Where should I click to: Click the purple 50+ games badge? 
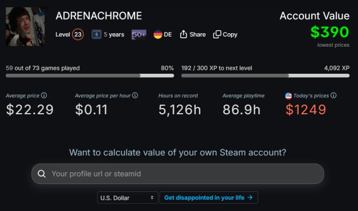click(x=139, y=34)
